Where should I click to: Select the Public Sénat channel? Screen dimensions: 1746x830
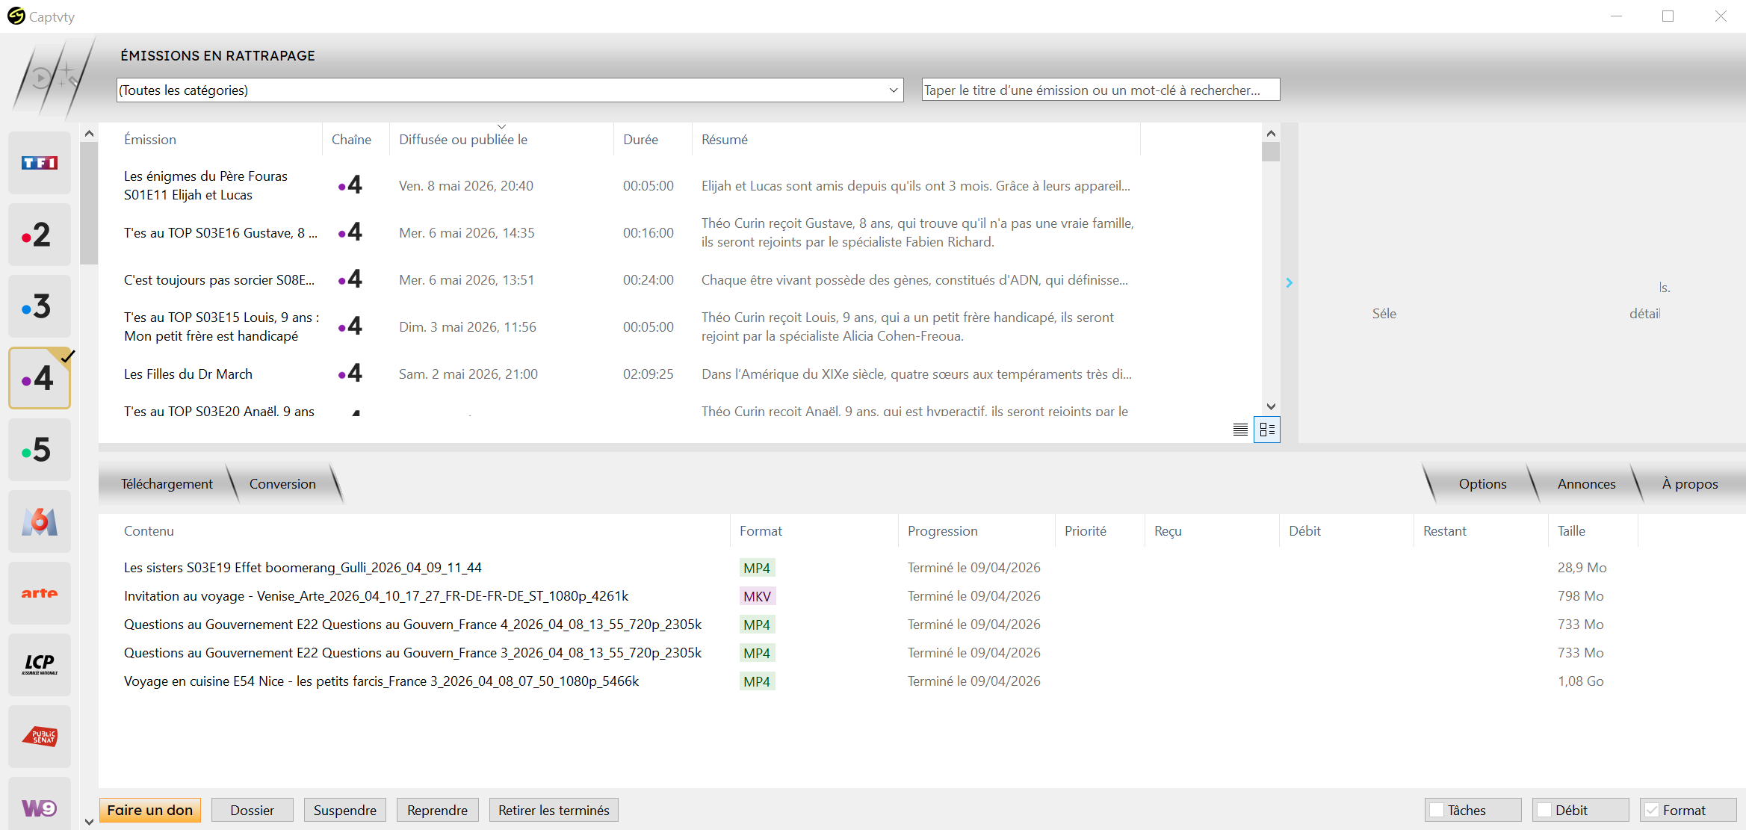40,736
